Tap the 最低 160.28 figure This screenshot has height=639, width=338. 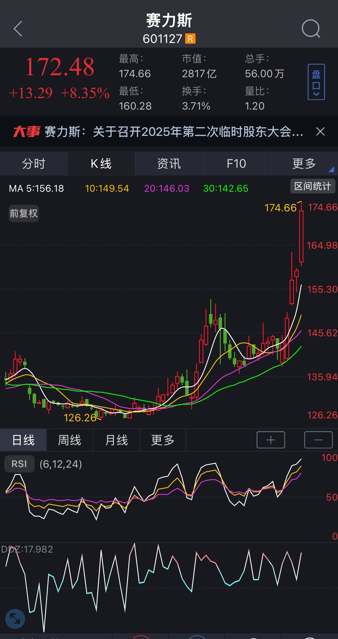coord(135,106)
